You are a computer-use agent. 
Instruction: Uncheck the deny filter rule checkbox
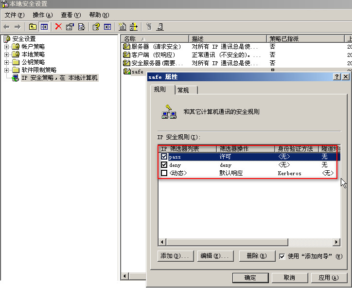[164, 165]
